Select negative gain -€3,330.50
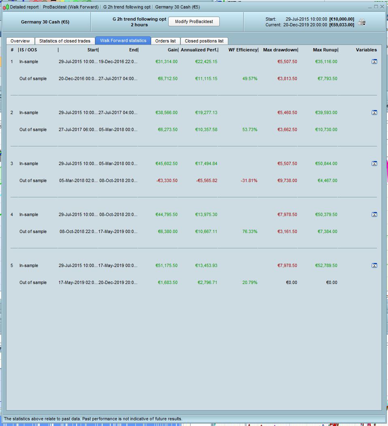The image size is (388, 426). click(167, 181)
